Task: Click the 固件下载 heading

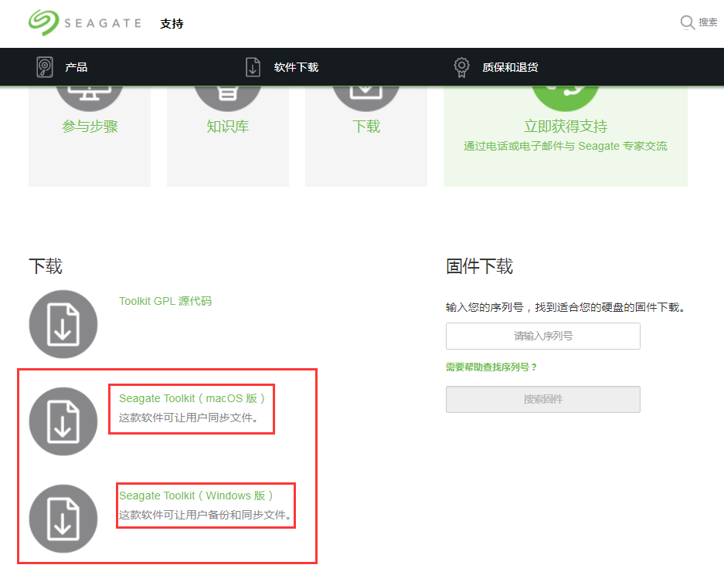Action: point(479,266)
